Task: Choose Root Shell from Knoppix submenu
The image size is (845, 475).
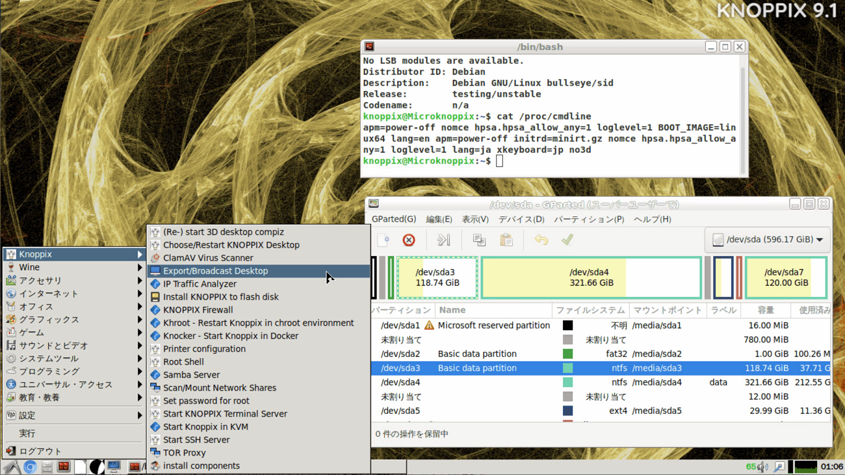Action: tap(183, 362)
